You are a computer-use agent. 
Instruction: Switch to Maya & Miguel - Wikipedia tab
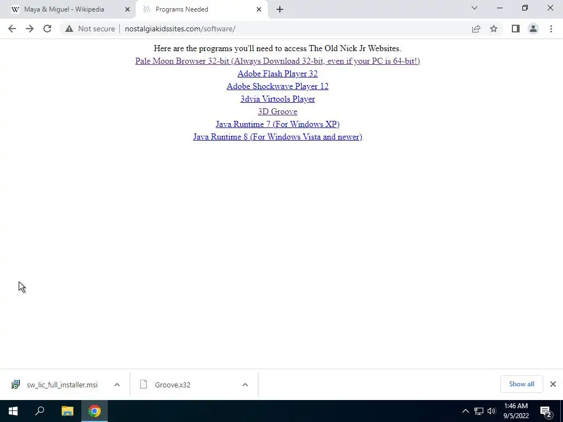[68, 9]
